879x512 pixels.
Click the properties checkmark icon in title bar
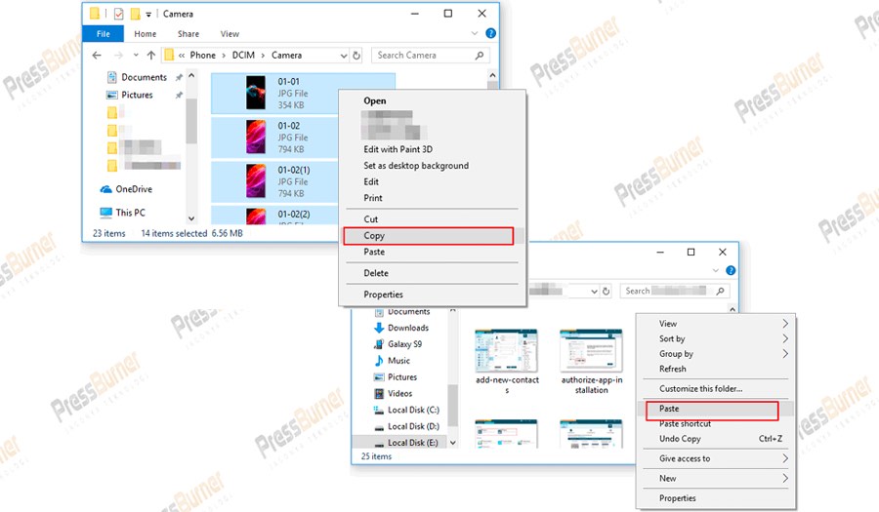[x=119, y=15]
